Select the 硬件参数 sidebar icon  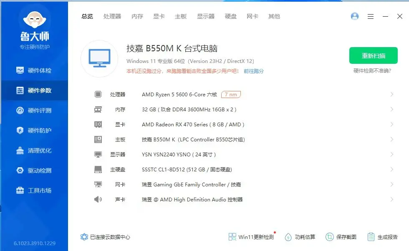20,90
